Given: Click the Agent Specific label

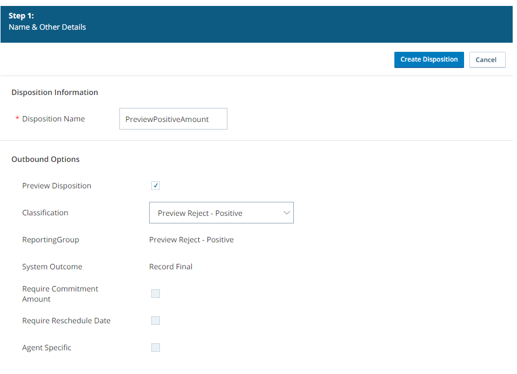Looking at the screenshot, I should [x=47, y=348].
